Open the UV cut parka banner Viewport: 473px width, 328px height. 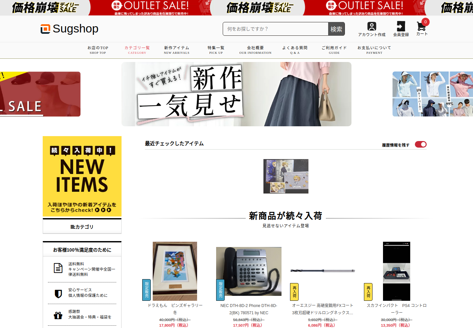pos(433,94)
